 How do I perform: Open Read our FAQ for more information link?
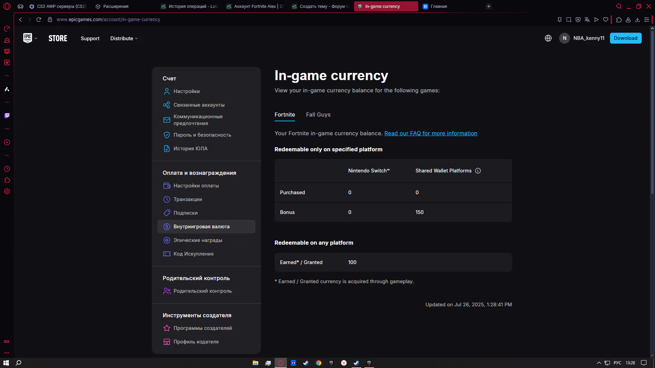431,134
